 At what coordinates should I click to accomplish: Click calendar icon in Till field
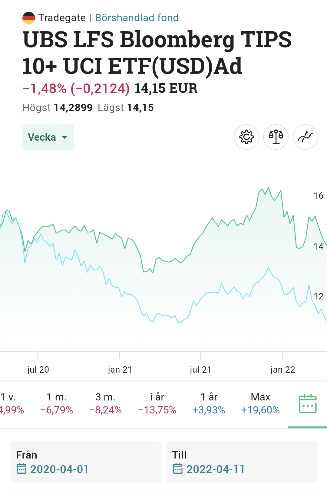pyautogui.click(x=178, y=469)
